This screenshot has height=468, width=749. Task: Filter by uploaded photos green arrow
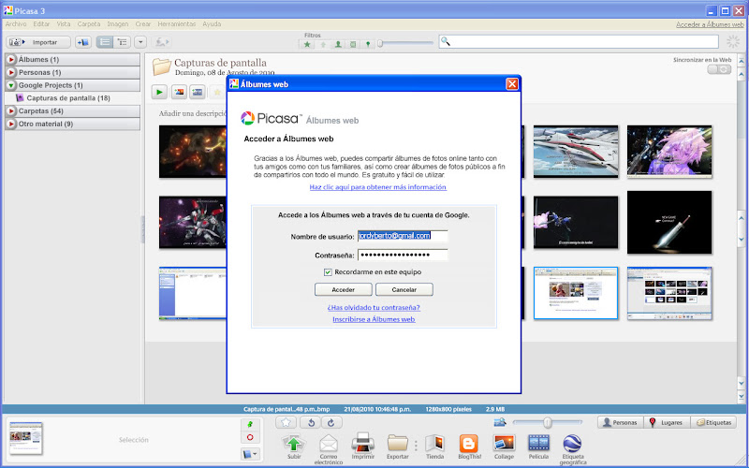tap(323, 44)
